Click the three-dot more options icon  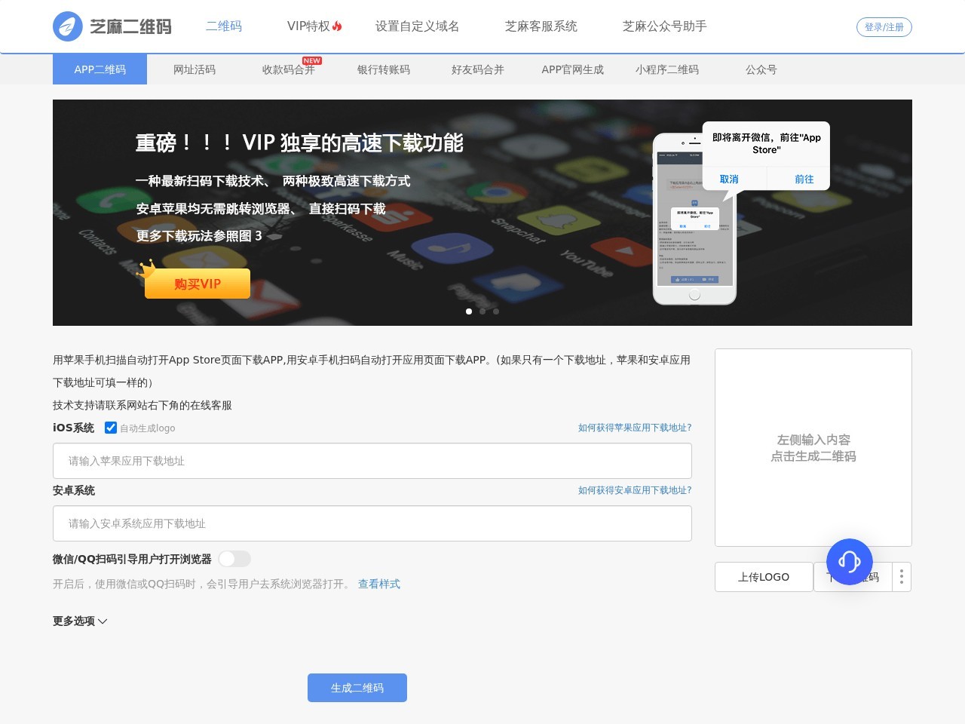coord(902,577)
